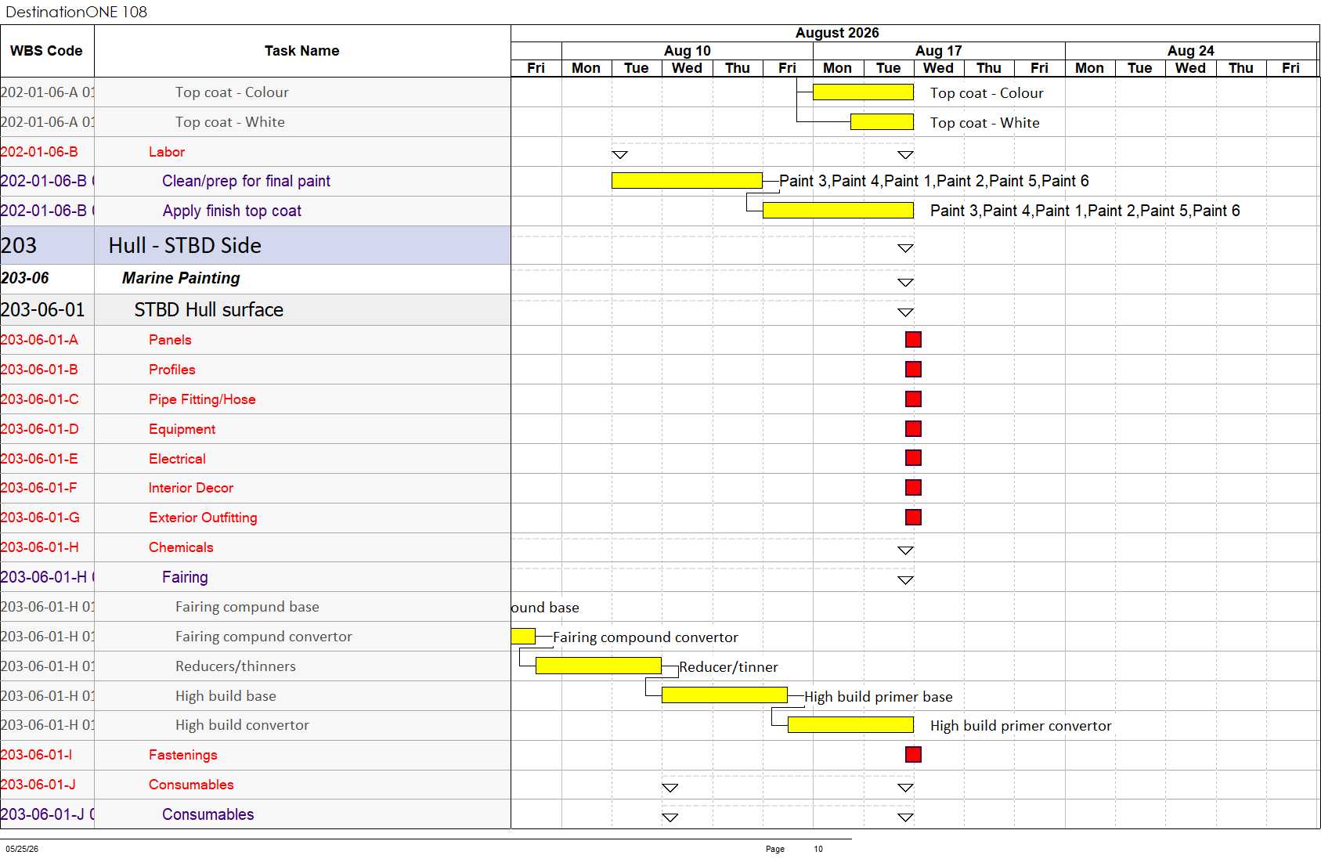Click the DestinationONE 108 title text

point(76,12)
